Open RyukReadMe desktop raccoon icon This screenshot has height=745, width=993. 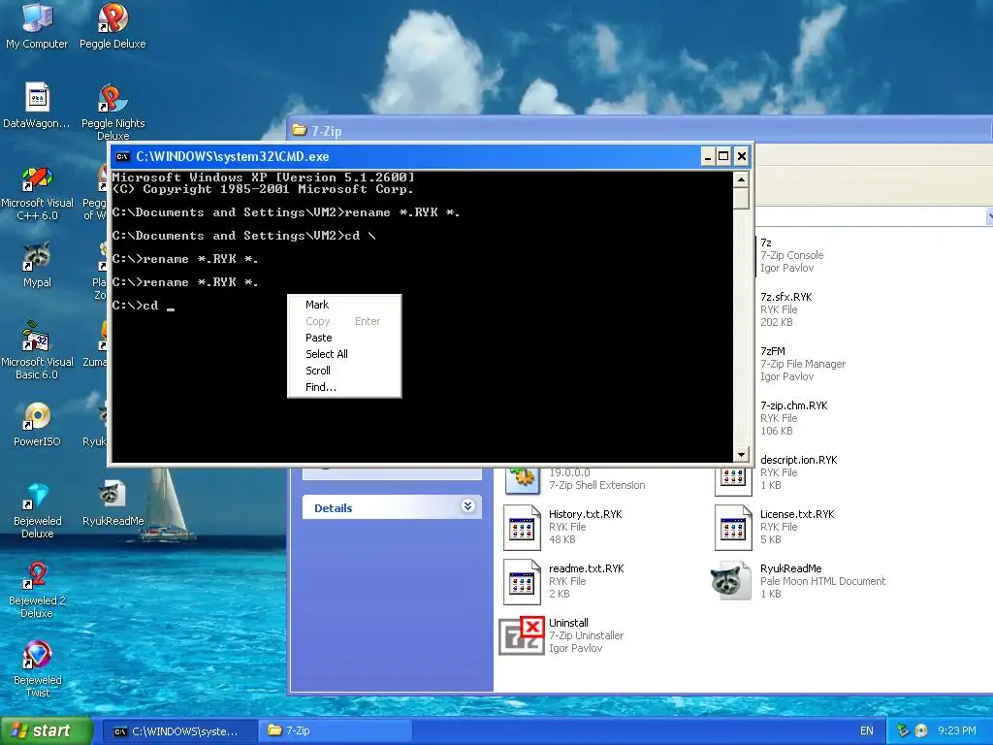tap(112, 496)
